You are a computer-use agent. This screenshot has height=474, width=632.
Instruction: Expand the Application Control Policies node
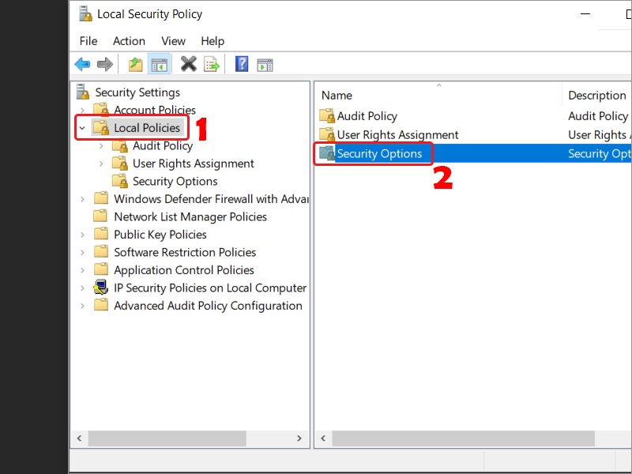coord(82,270)
